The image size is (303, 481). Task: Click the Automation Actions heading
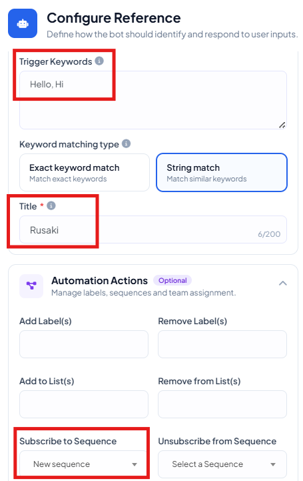click(x=99, y=281)
